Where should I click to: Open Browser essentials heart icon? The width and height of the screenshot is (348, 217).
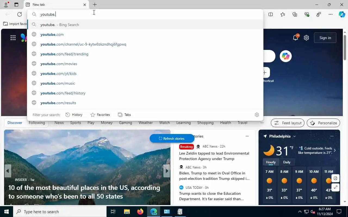307,14
